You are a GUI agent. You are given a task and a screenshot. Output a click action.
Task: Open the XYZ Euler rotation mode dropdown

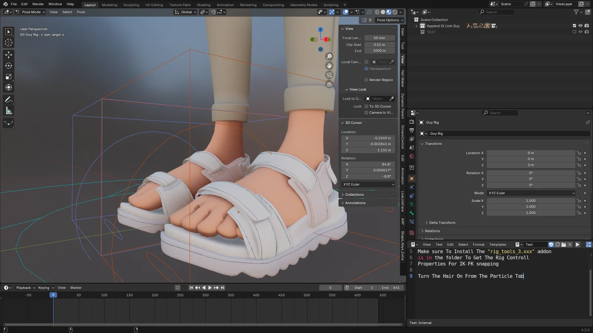[531, 193]
